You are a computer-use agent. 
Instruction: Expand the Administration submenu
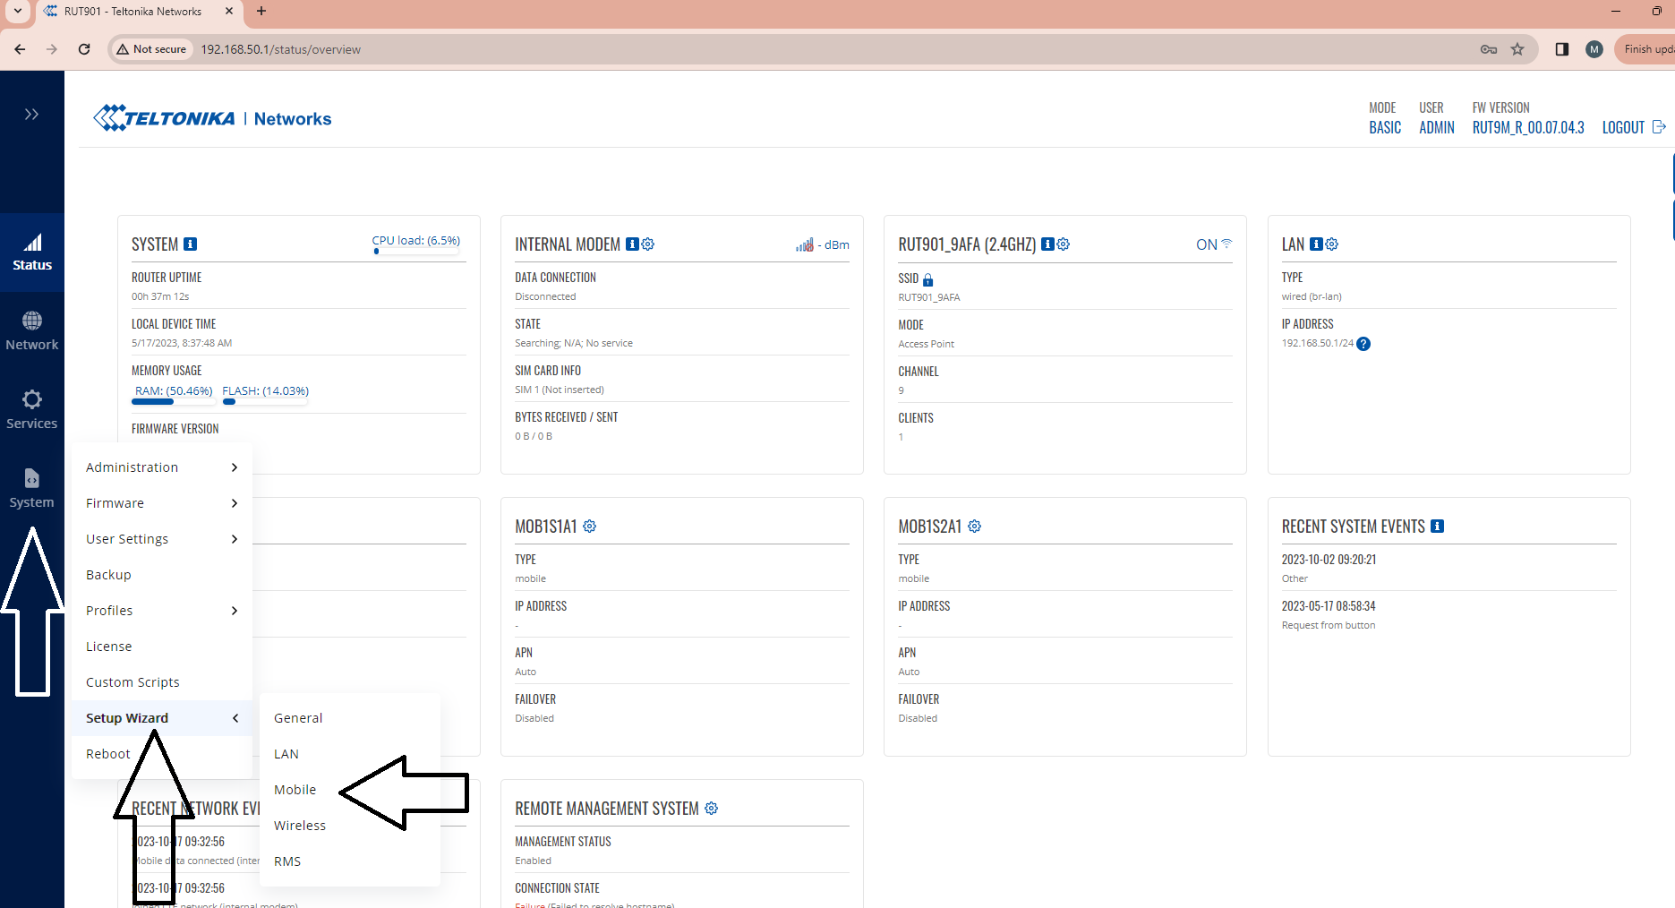coord(131,467)
